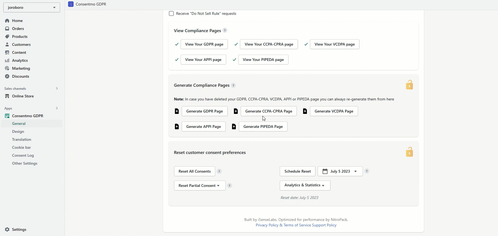Open the Consent Log menu item
The image size is (498, 236).
[23, 155]
